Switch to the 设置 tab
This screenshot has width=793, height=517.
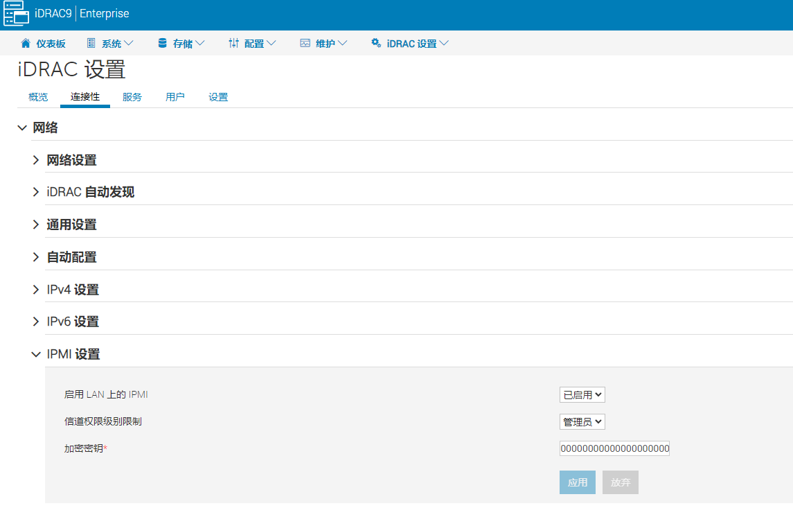218,97
